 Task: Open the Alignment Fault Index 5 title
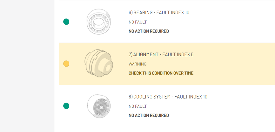(x=161, y=55)
